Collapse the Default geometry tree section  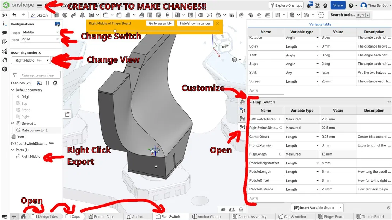pos(12,90)
